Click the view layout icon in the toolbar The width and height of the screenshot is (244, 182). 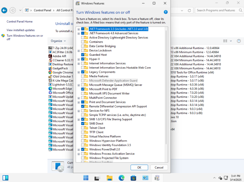tap(225, 41)
